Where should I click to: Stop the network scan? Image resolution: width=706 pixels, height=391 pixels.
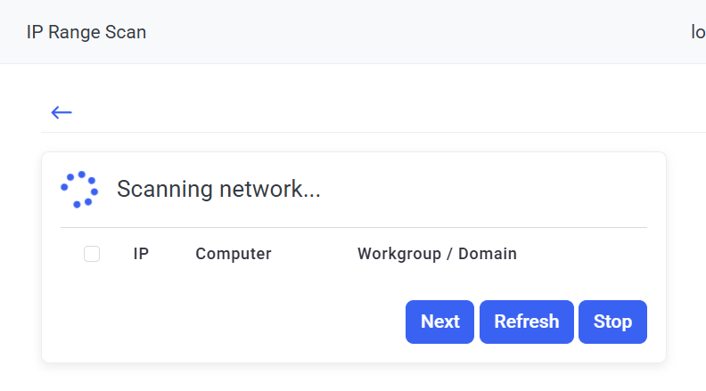tap(612, 322)
